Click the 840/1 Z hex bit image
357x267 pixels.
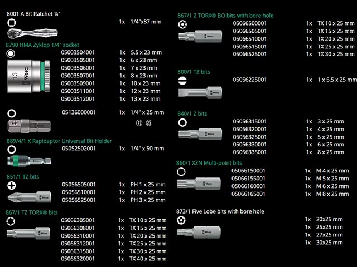[x=200, y=134]
